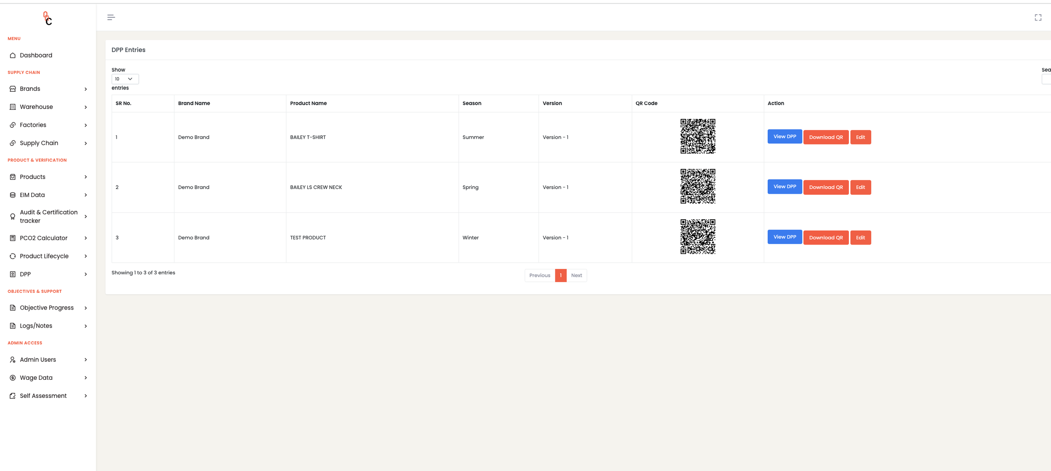Expand the Brands submenu chevron
This screenshot has height=471, width=1051.
click(86, 89)
